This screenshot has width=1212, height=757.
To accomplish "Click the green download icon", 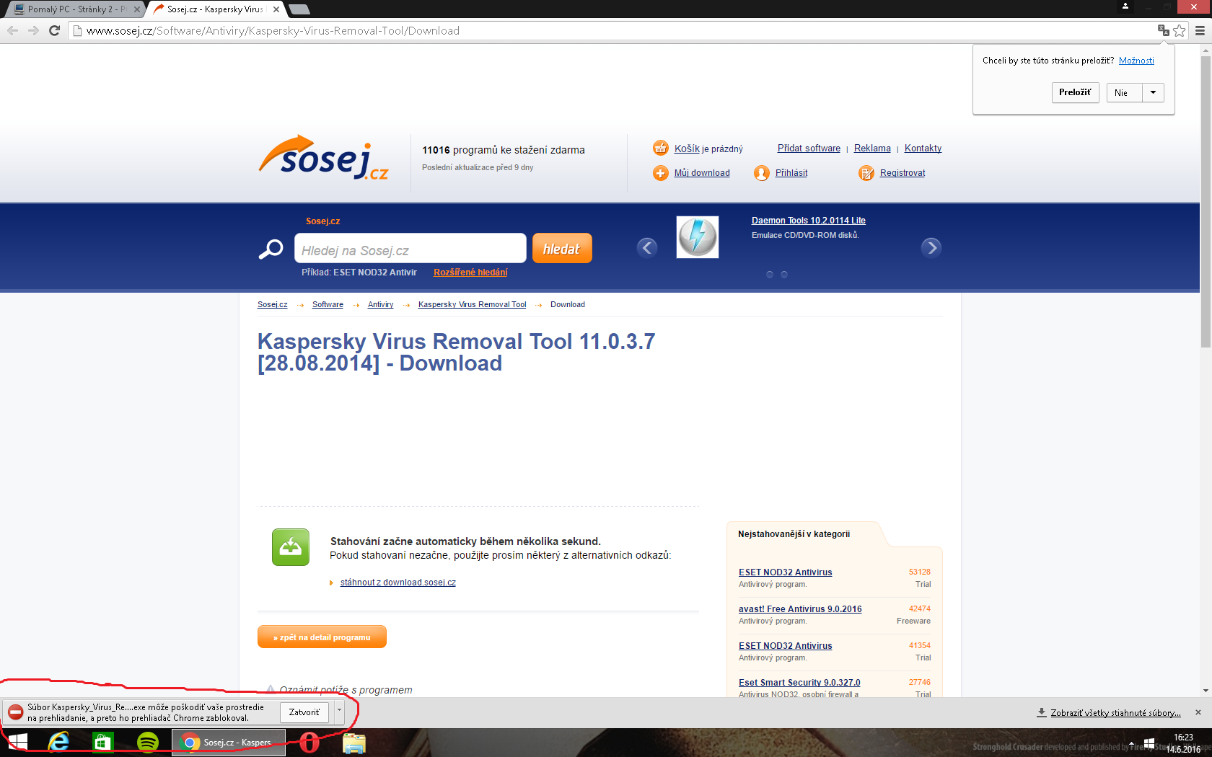I will click(291, 547).
